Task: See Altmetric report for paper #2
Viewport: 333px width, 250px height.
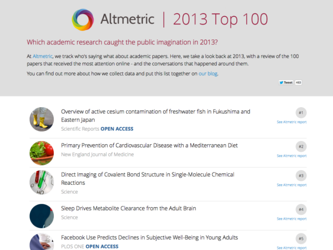Action: point(292,156)
